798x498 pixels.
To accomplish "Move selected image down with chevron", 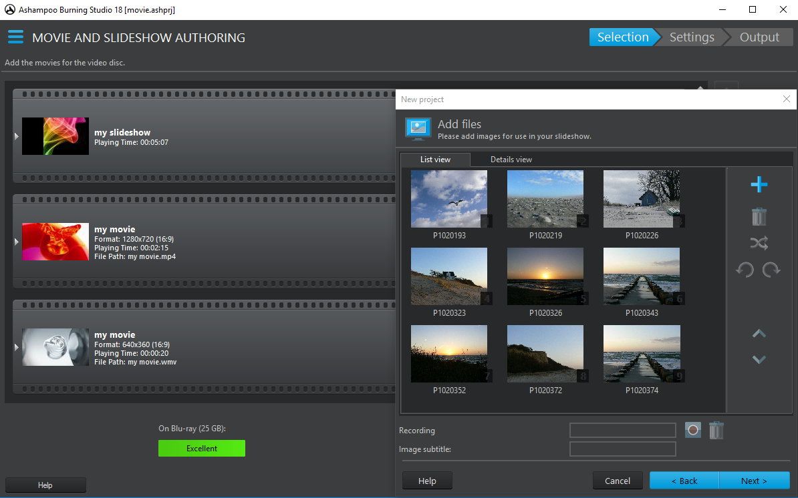I will (759, 360).
